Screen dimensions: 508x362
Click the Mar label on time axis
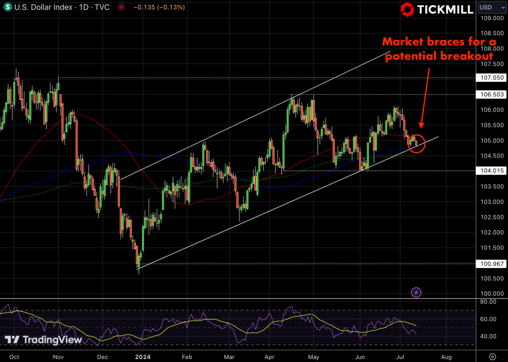pos(229,357)
